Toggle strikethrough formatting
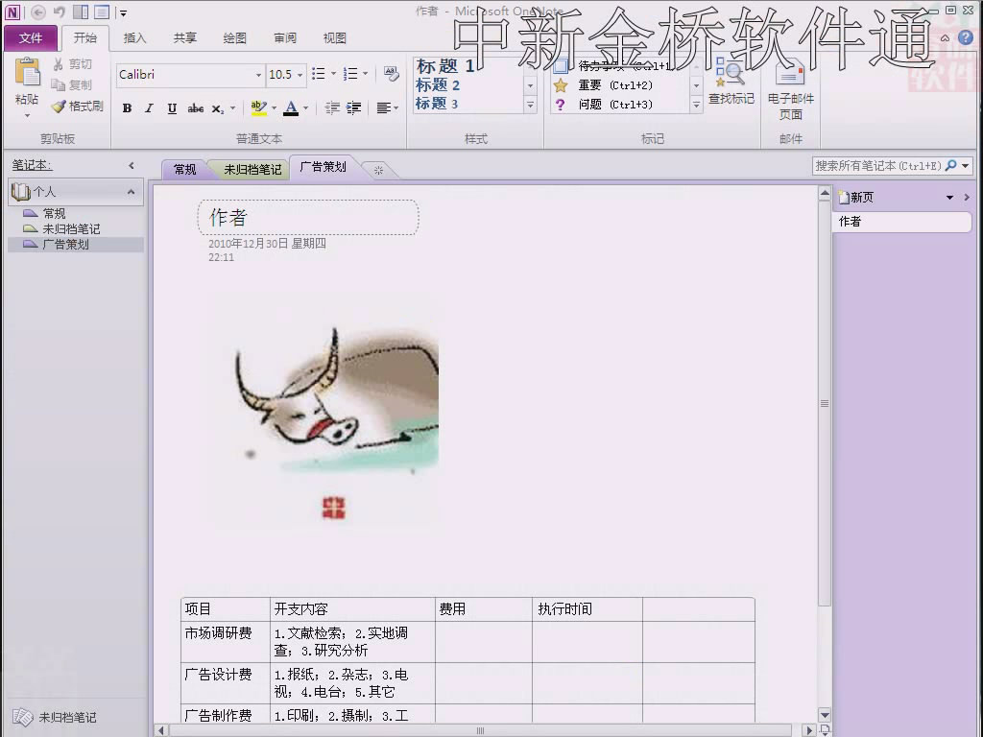This screenshot has width=983, height=737. point(196,108)
